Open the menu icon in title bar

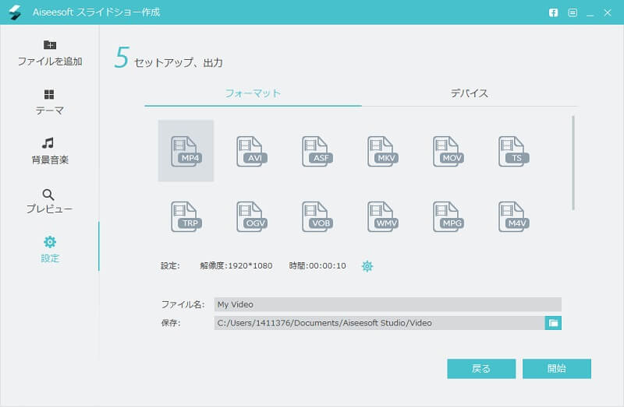573,12
